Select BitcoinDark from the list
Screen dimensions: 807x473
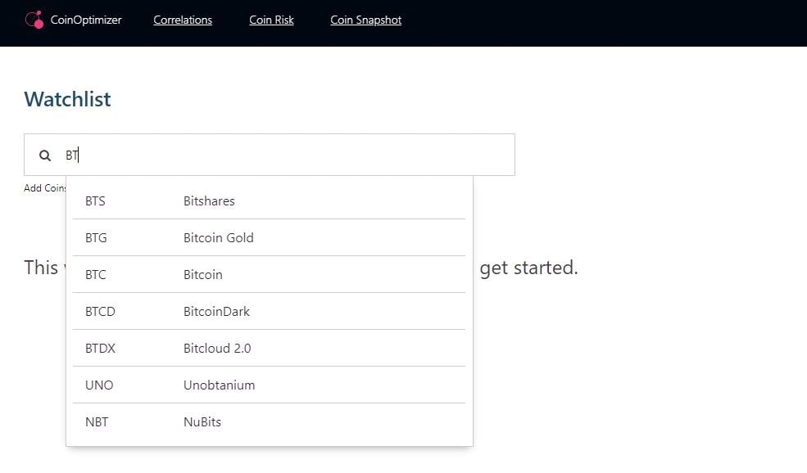coord(216,311)
